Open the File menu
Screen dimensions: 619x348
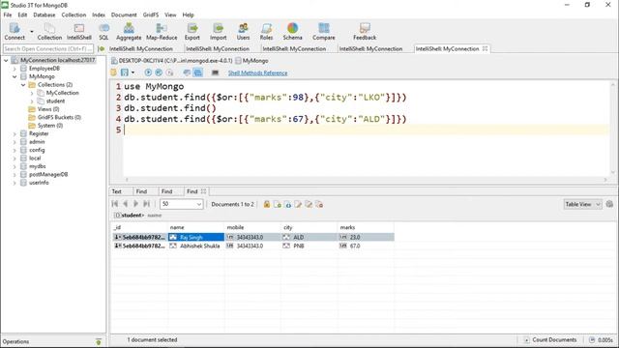coord(8,14)
